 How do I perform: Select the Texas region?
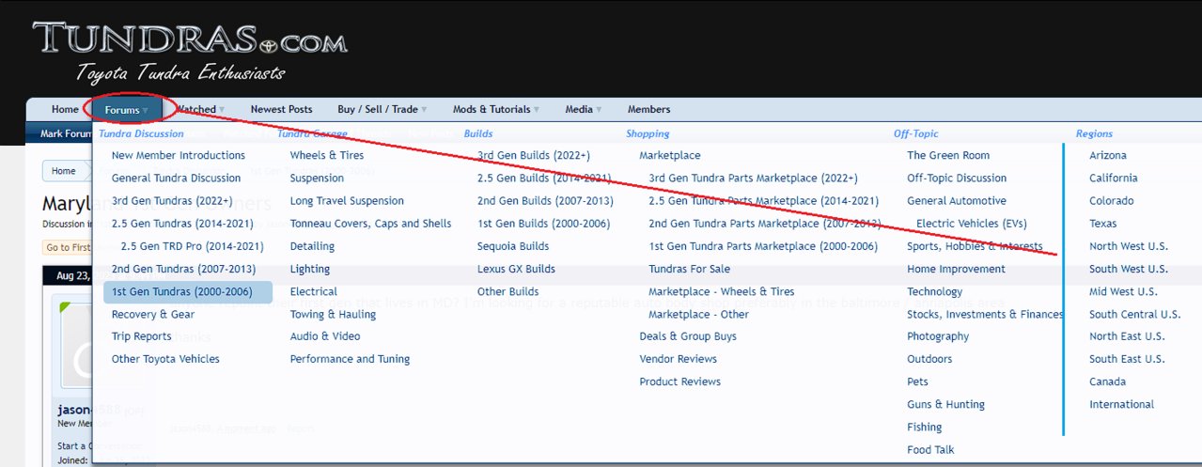(1103, 224)
